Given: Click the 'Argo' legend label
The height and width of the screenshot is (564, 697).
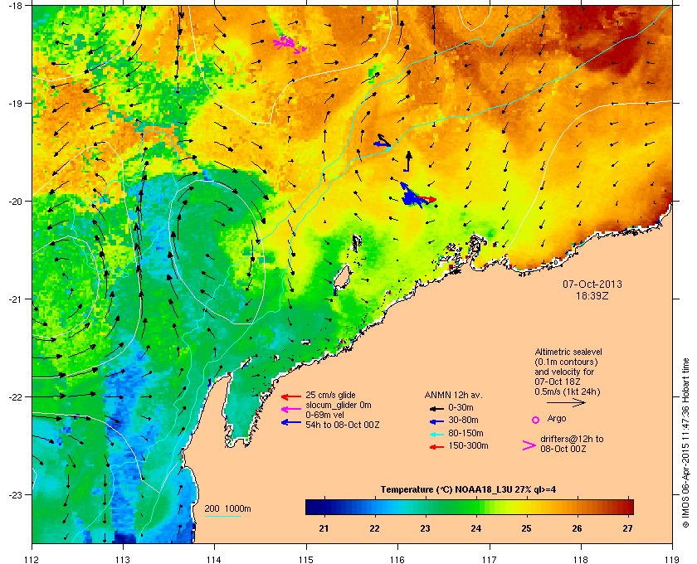Looking at the screenshot, I should point(557,418).
